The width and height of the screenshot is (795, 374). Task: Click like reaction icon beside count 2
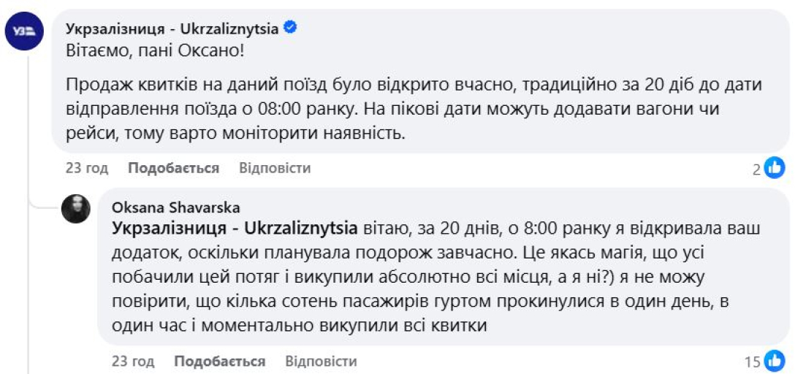[x=775, y=169]
